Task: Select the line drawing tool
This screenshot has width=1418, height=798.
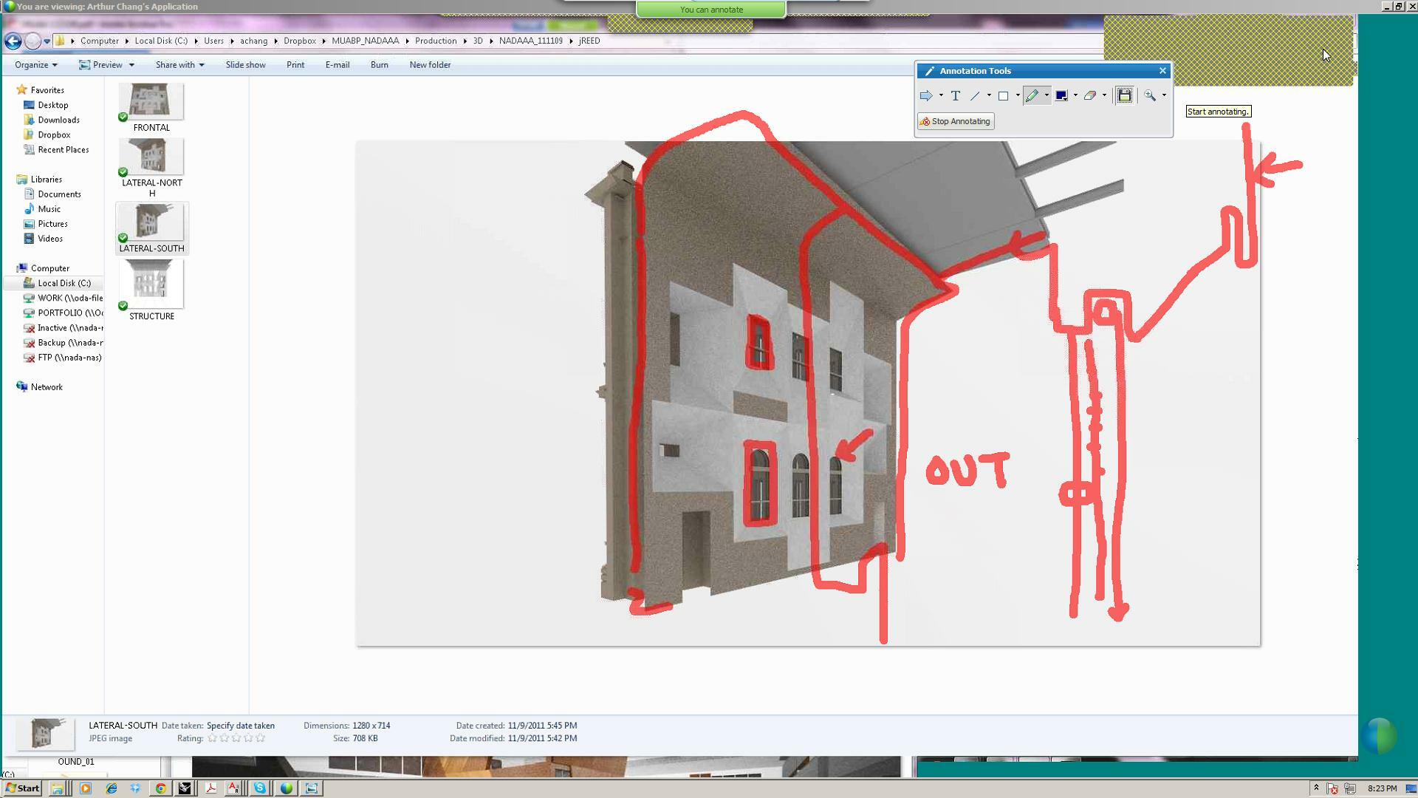Action: tap(975, 95)
